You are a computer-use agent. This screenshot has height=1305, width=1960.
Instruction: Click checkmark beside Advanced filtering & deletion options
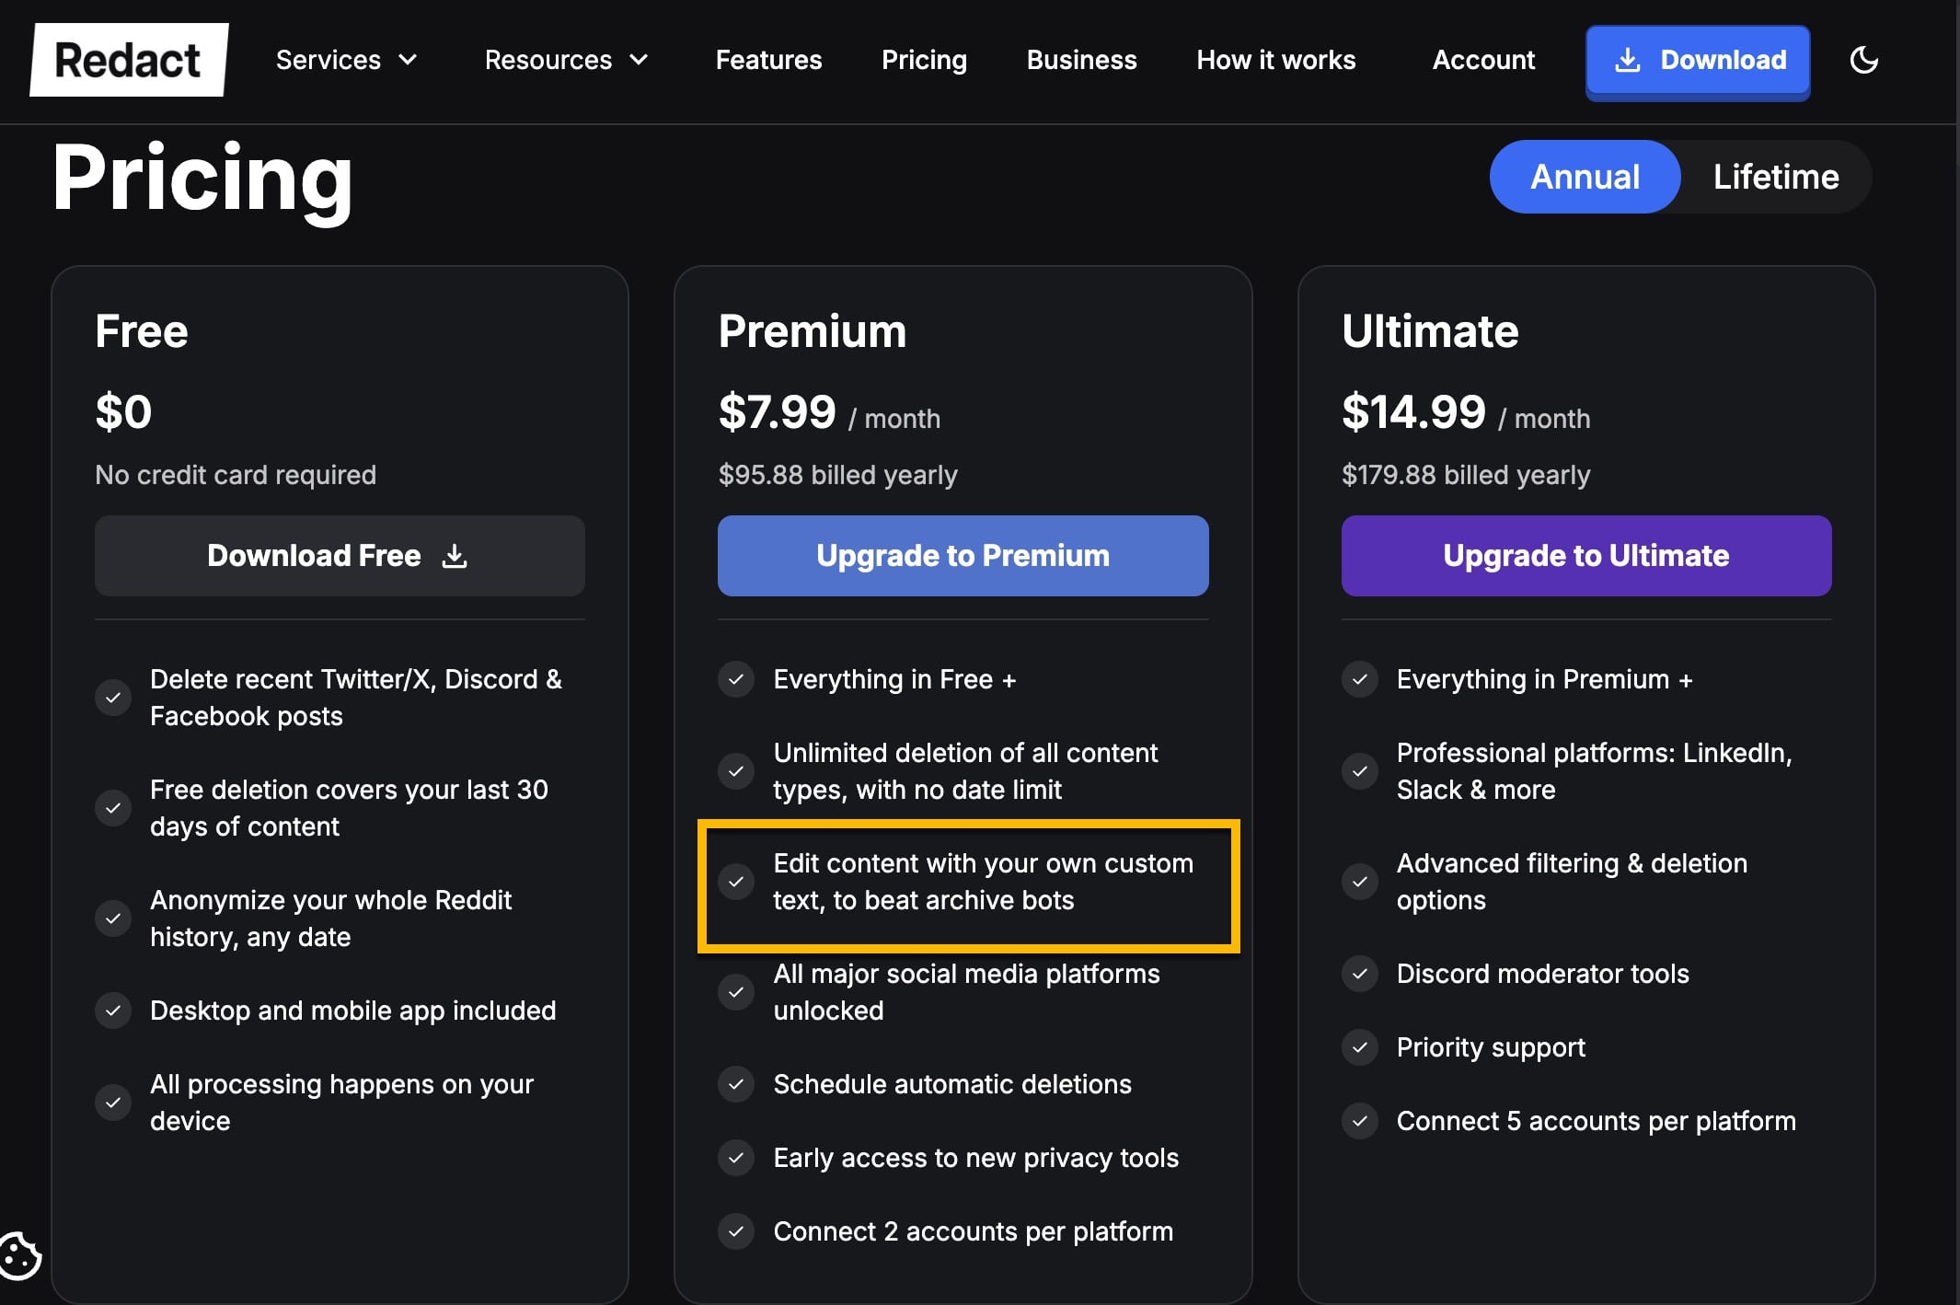(1360, 882)
